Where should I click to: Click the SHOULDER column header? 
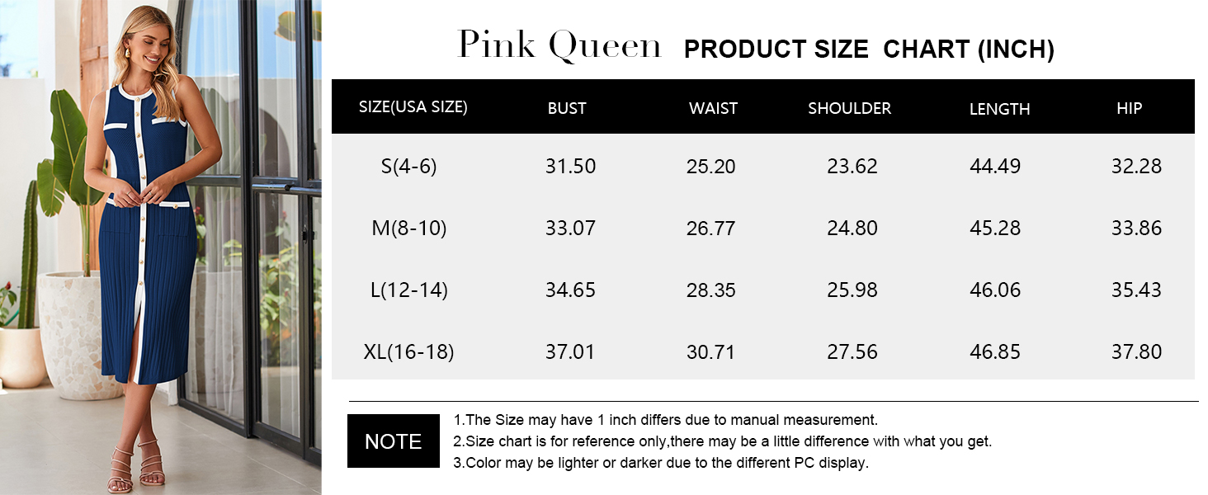tap(849, 108)
